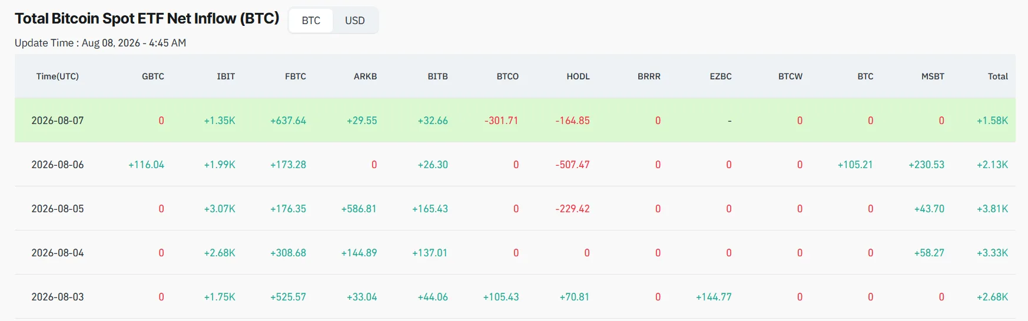Click the +116.04 GBTC value

coord(146,165)
